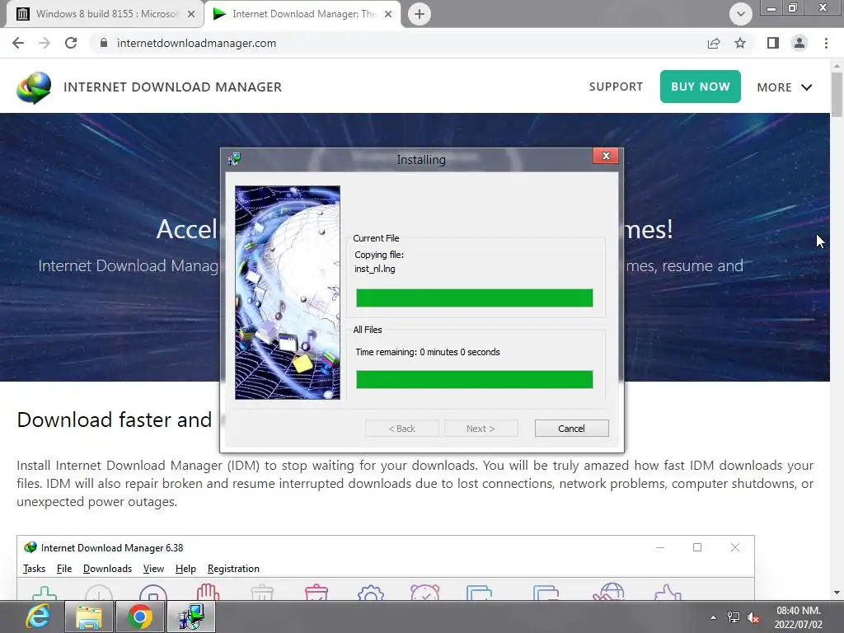The width and height of the screenshot is (844, 633).
Task: Switch to Windows 8 build 8155 tab
Action: click(105, 14)
